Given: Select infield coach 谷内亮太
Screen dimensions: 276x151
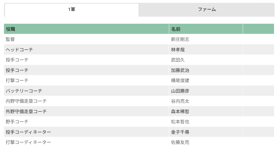Looking at the screenshot, I should pyautogui.click(x=180, y=101).
